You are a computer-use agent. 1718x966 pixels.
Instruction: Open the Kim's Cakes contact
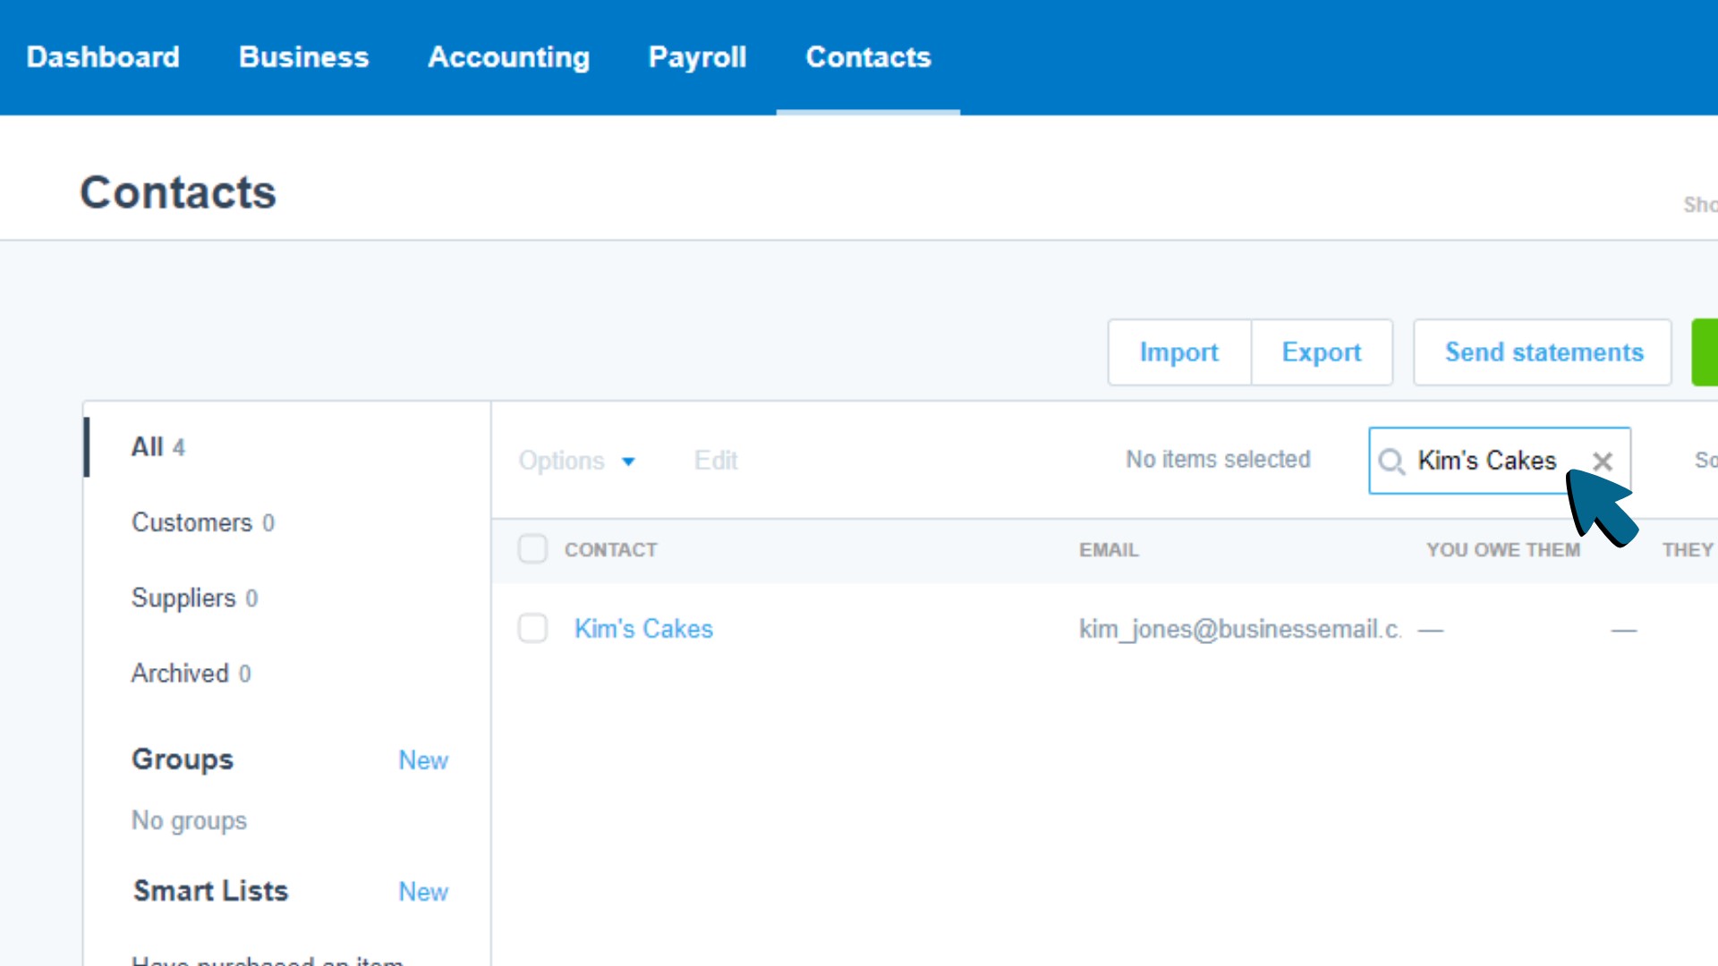point(642,628)
